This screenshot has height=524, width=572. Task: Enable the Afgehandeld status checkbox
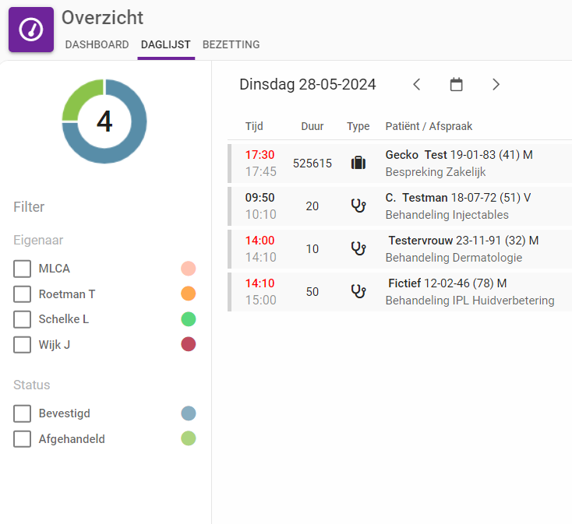[23, 439]
